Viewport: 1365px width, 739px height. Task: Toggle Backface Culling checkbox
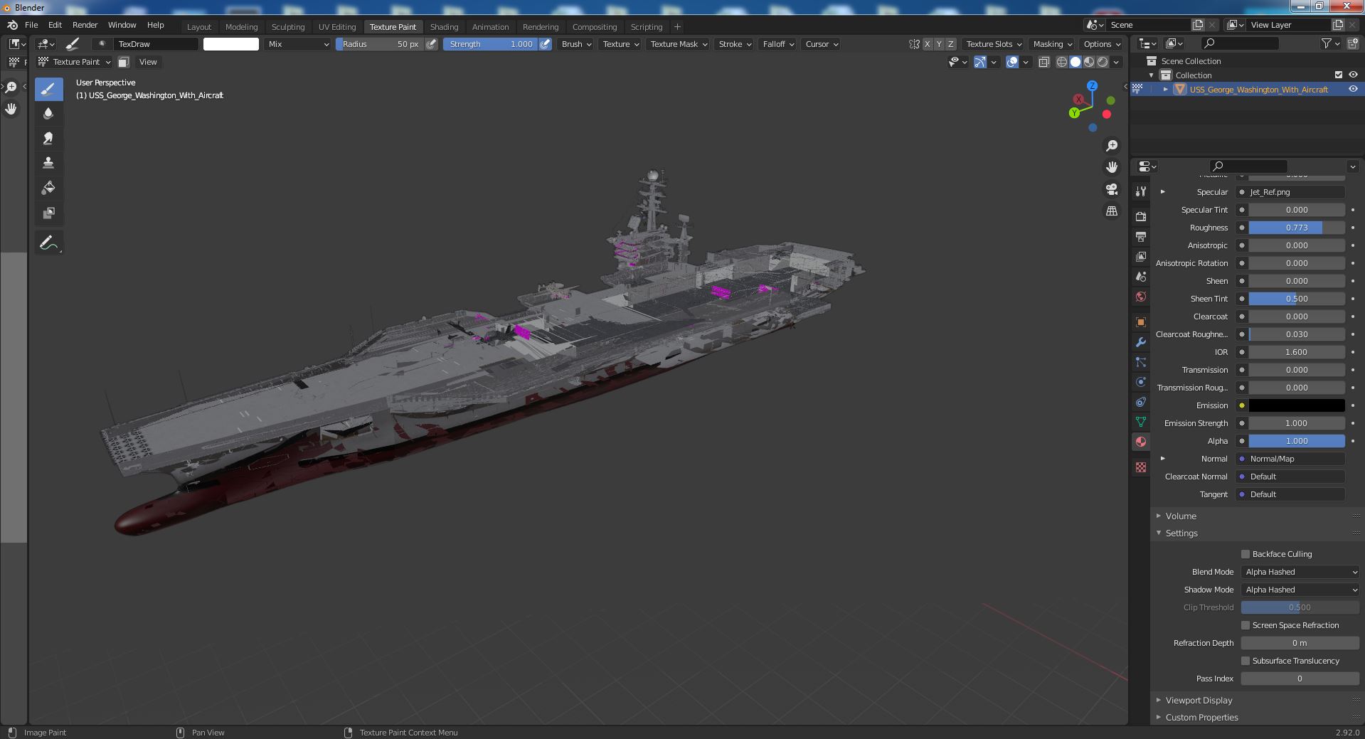point(1246,554)
